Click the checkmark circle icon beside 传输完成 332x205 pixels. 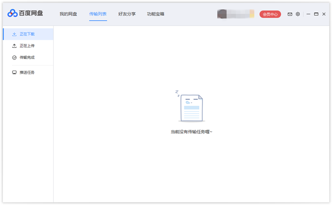14,58
